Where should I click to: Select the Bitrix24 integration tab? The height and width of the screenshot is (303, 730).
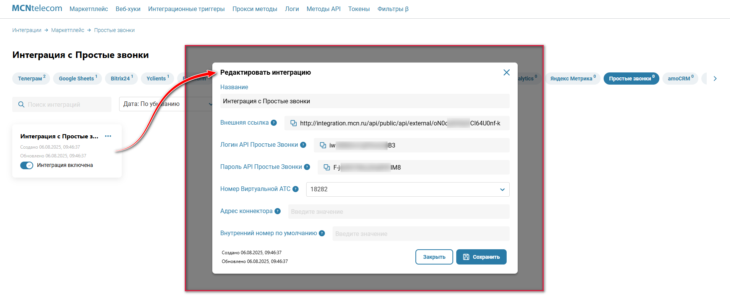(x=121, y=79)
